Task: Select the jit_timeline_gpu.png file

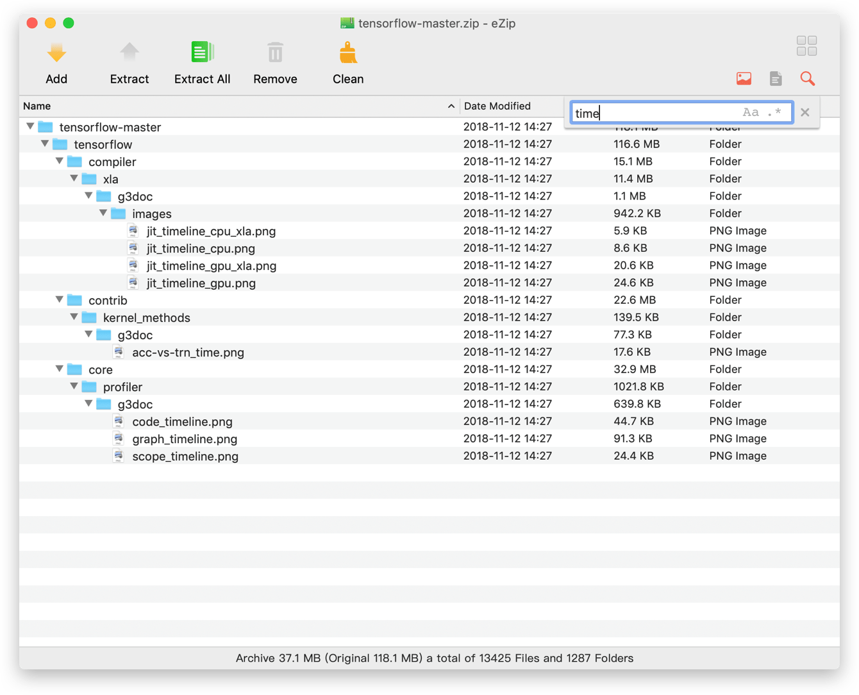Action: (201, 283)
